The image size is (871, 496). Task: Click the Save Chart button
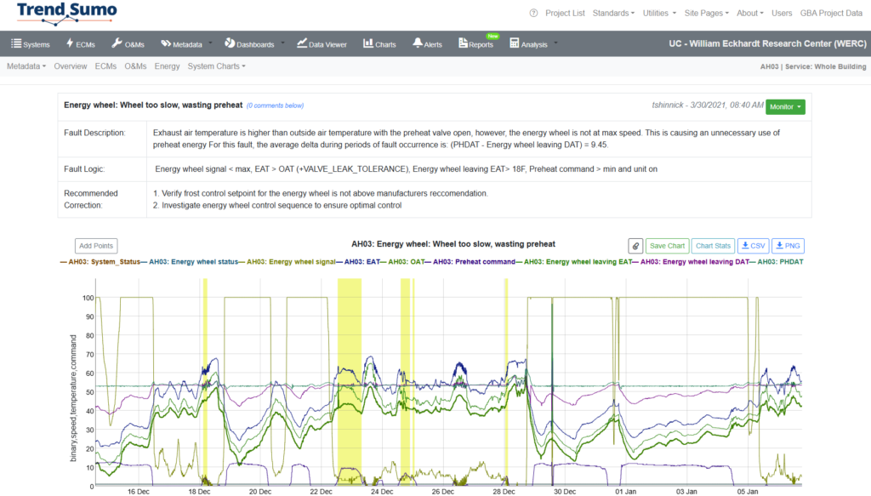point(667,246)
